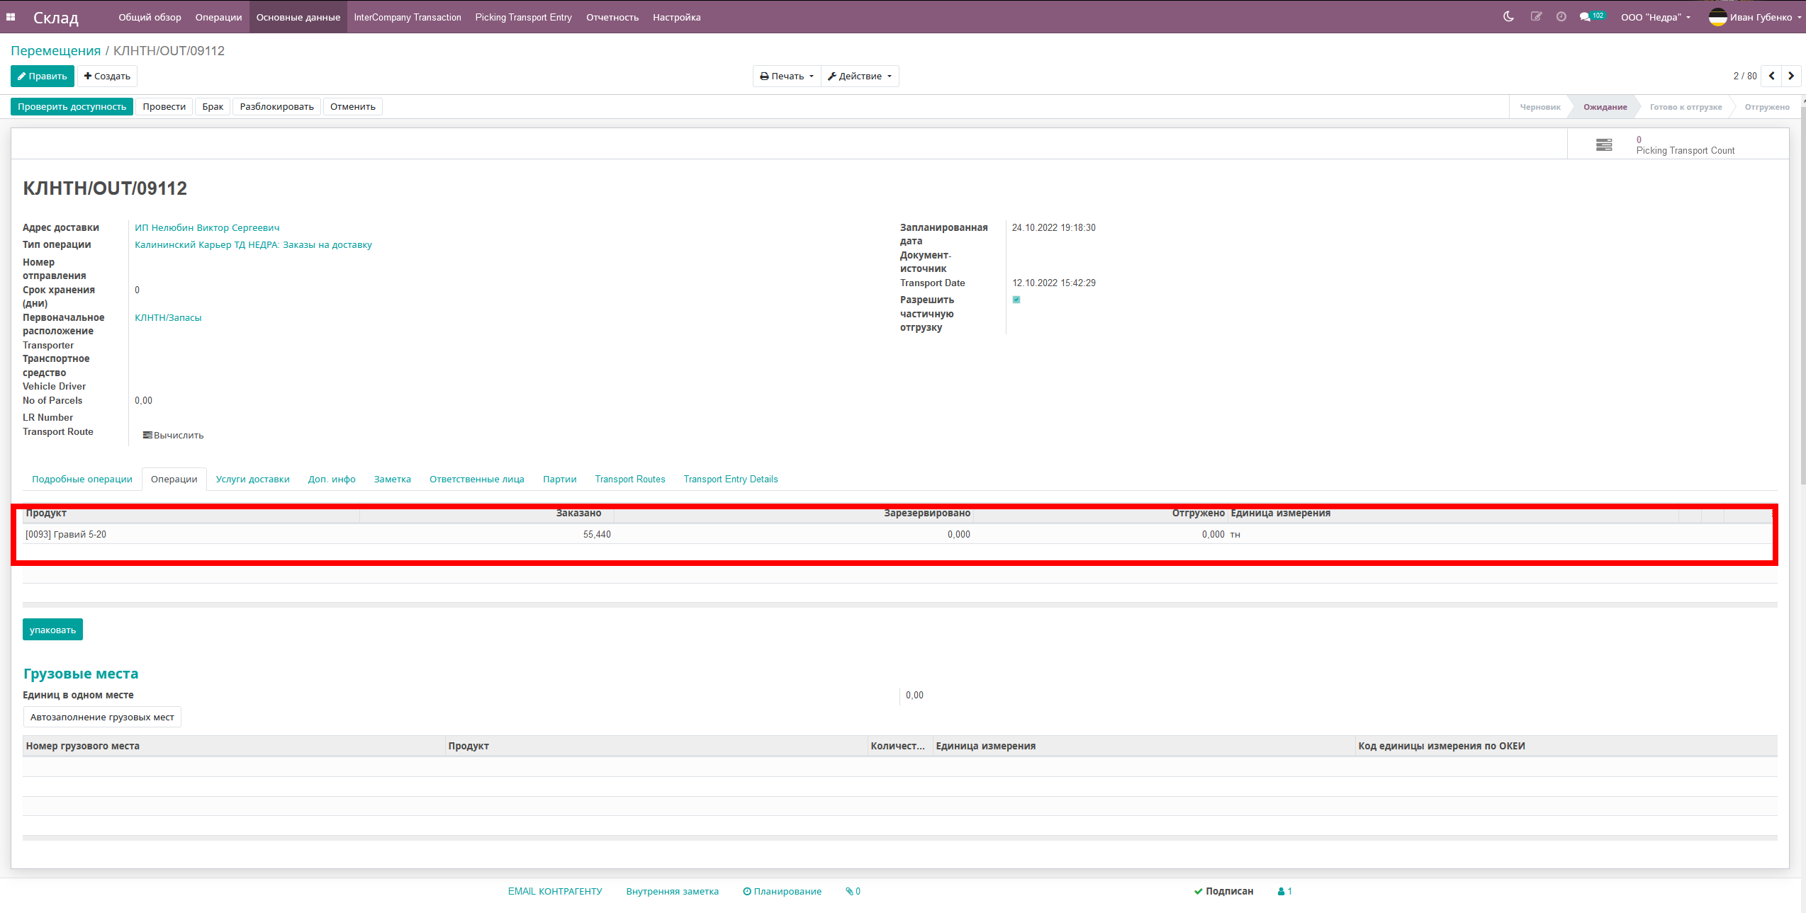
Task: Open the apps grid menu top-left
Action: click(x=11, y=16)
